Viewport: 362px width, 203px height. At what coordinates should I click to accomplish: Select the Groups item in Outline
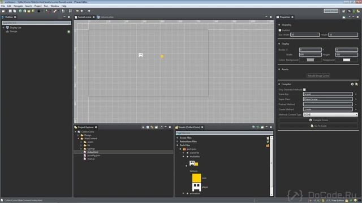[14, 32]
